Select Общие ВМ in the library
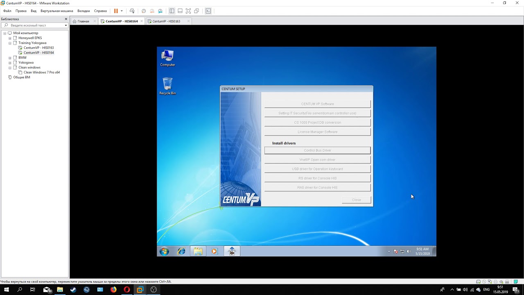 [21, 77]
